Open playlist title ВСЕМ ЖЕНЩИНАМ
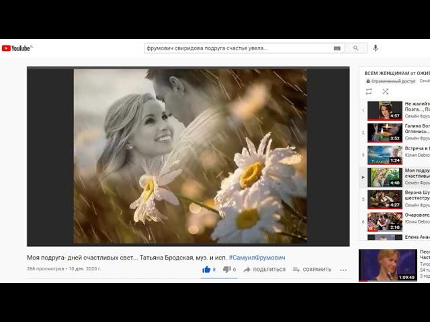This screenshot has width=430, height=322. pos(397,73)
